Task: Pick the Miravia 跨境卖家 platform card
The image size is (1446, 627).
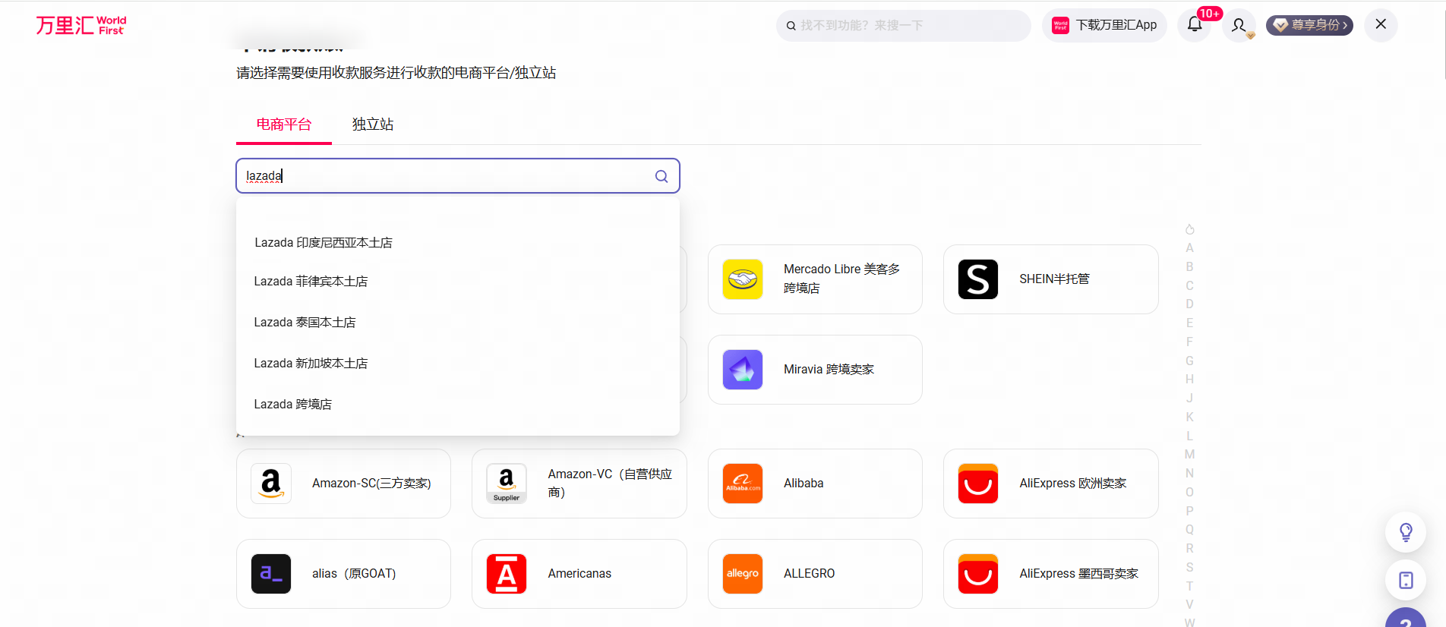Action: click(x=814, y=370)
